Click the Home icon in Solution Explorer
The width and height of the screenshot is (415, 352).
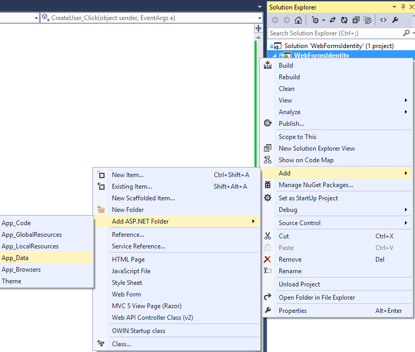click(x=298, y=20)
